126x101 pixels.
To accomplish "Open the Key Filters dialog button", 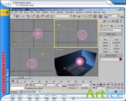I will (x=85, y=88).
